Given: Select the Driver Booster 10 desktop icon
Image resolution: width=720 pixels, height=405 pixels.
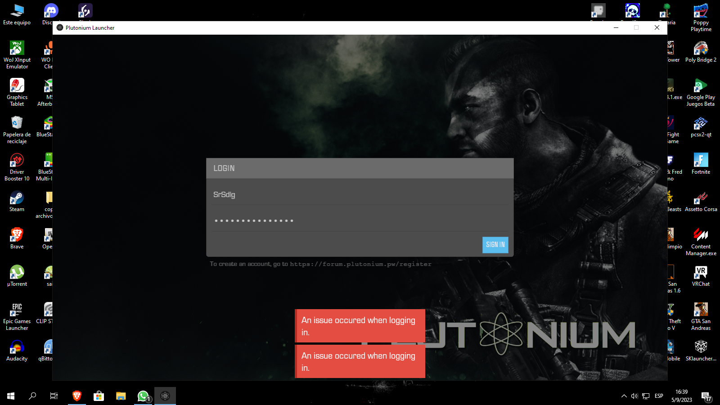Looking at the screenshot, I should pyautogui.click(x=17, y=167).
